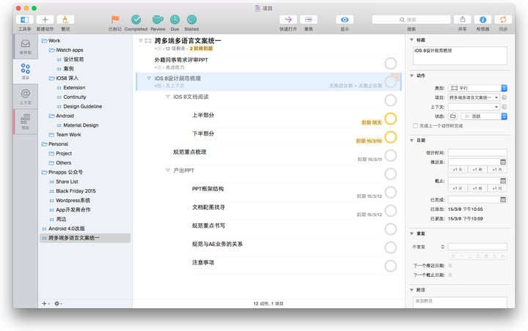This screenshot has width=528, height=331.
Task: Click the 显示 eye view icon
Action: (345, 20)
